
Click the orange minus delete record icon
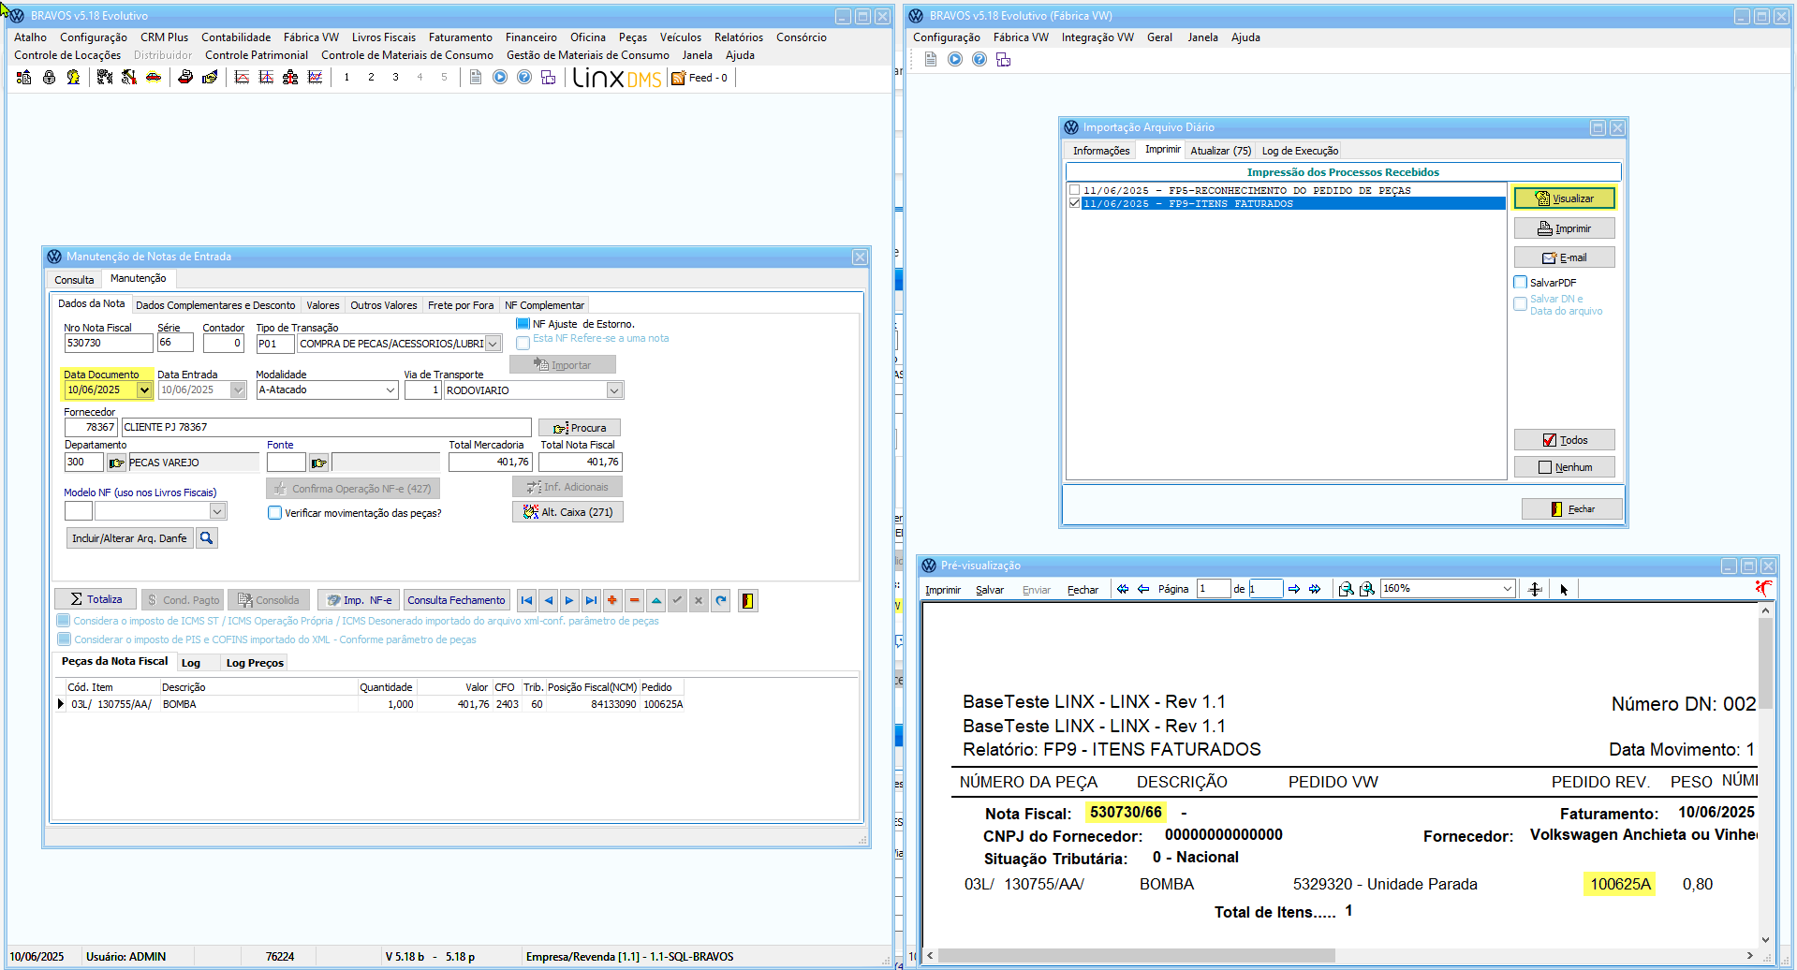[634, 600]
